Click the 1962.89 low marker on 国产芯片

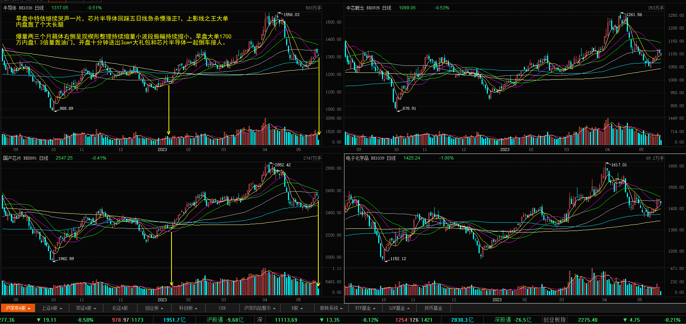coord(66,259)
